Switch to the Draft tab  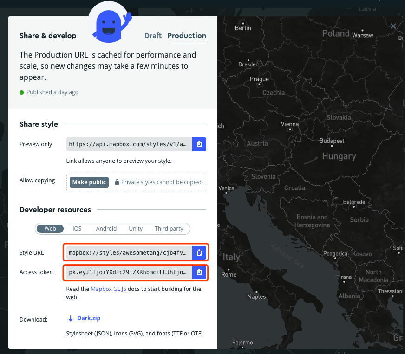click(x=153, y=36)
